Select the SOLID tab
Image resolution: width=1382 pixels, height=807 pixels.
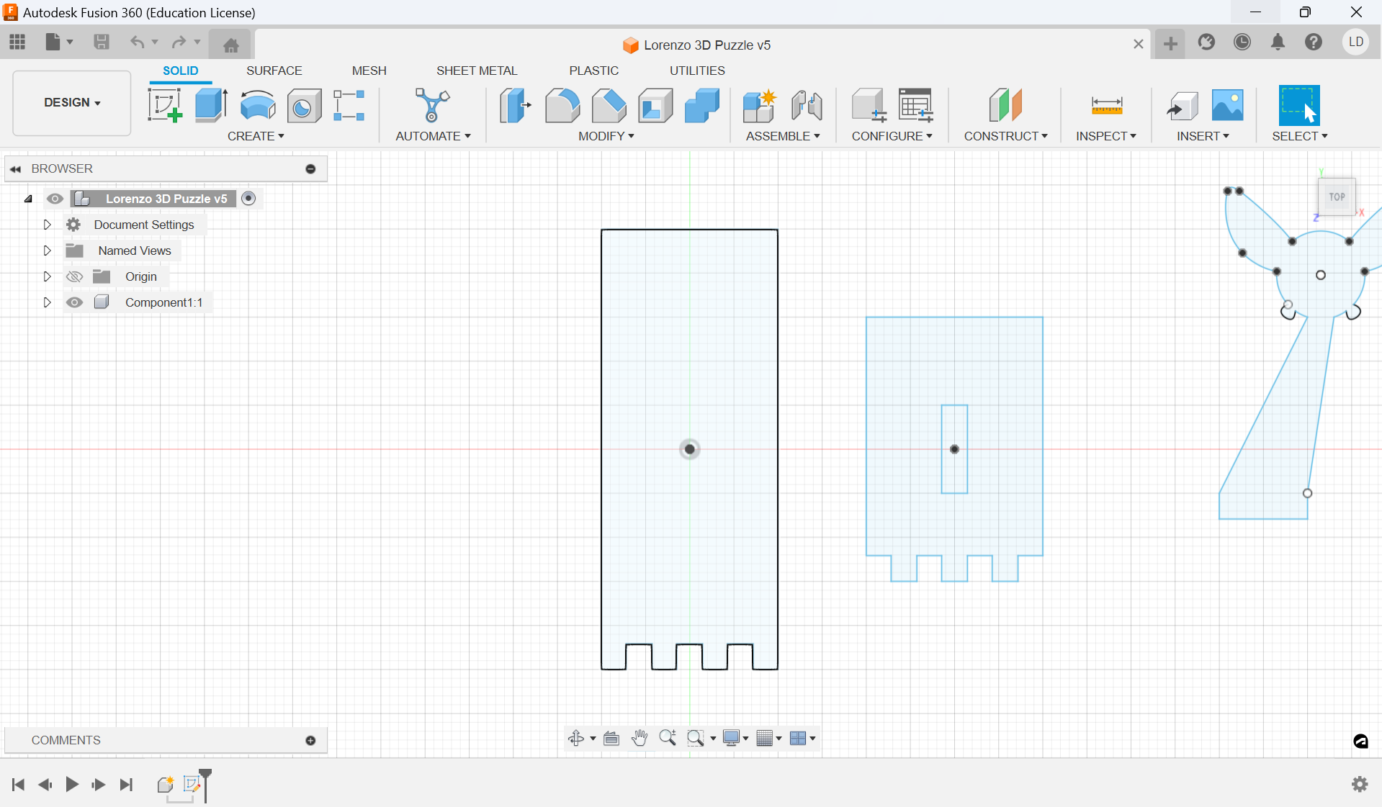(180, 71)
